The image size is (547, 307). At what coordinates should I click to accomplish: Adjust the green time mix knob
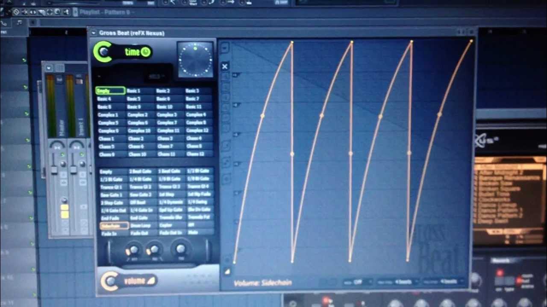tap(103, 52)
